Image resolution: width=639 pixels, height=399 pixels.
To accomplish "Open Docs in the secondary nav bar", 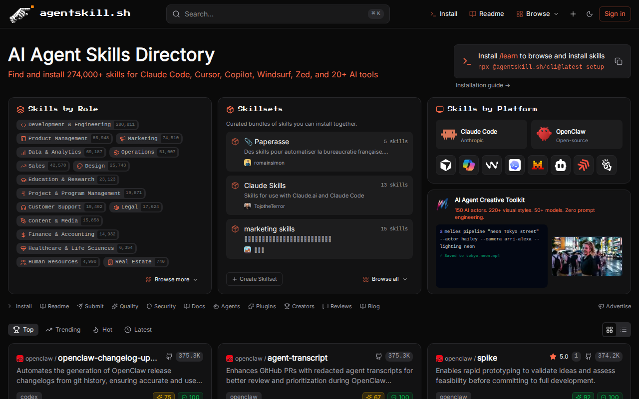I will [194, 306].
